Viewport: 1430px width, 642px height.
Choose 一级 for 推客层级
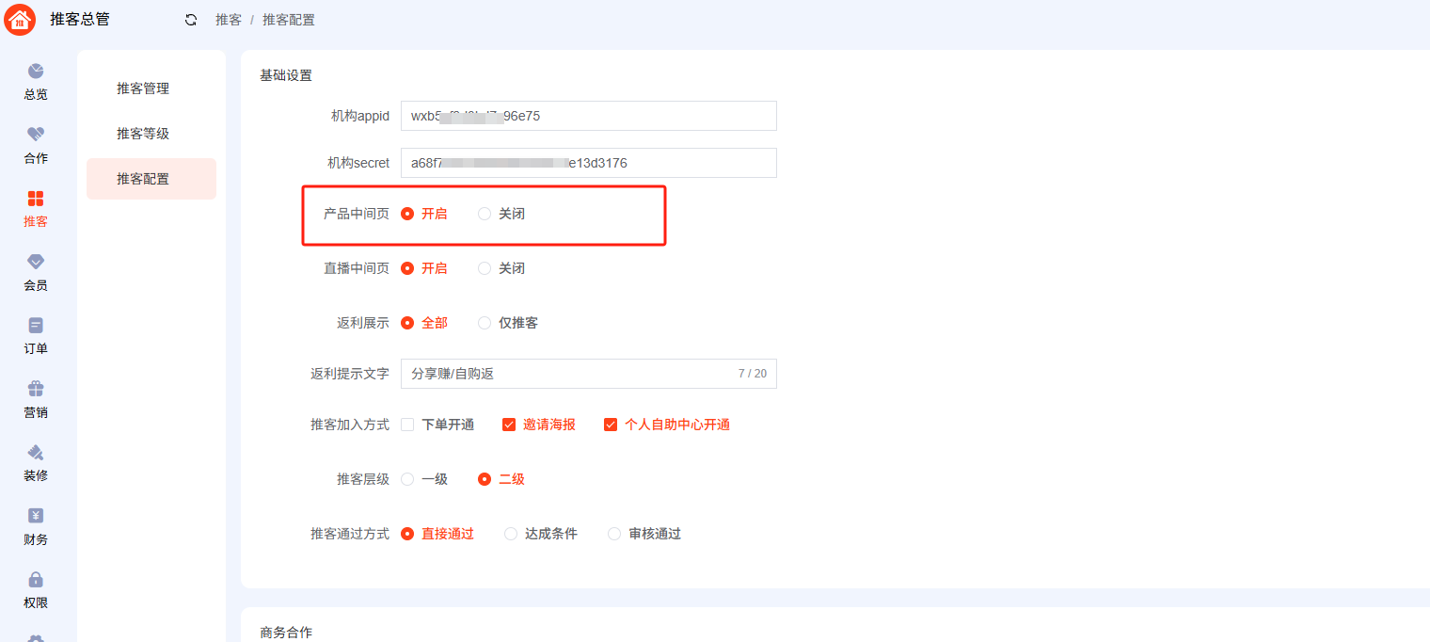point(407,479)
